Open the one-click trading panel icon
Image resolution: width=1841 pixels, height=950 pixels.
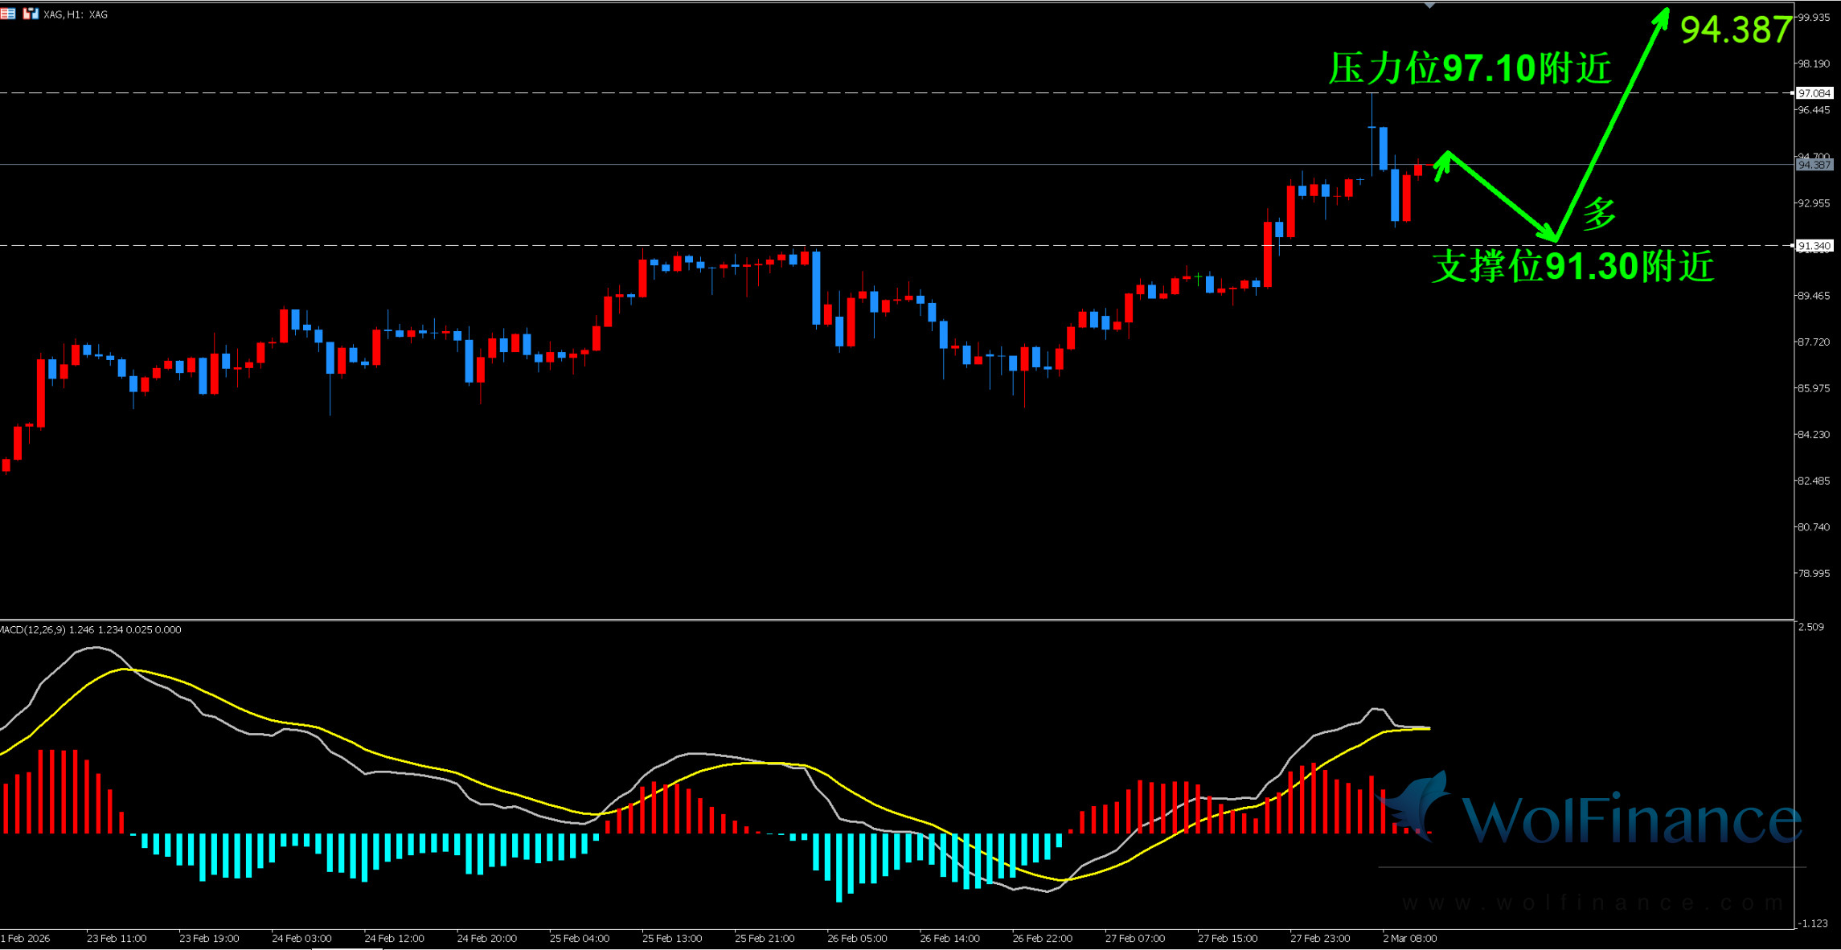31,14
